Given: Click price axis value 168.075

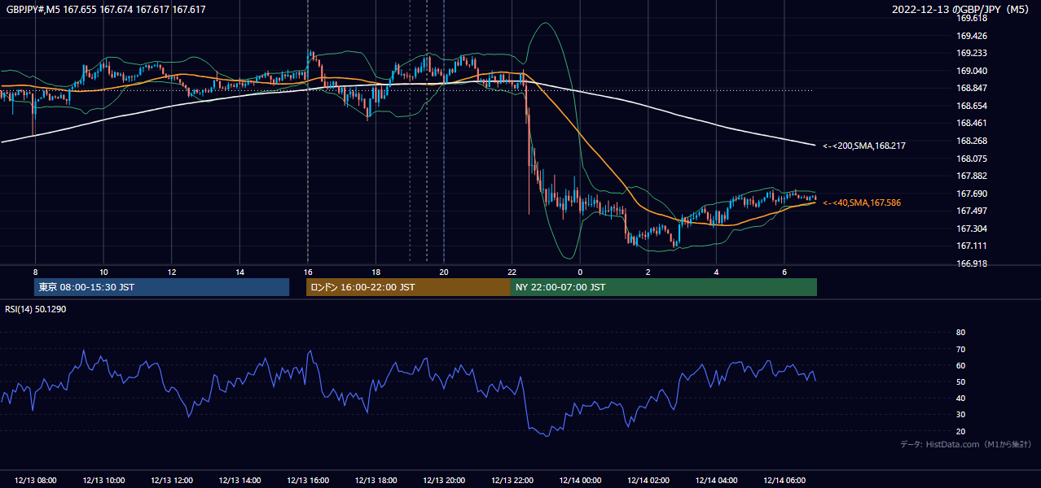Looking at the screenshot, I should tap(971, 159).
